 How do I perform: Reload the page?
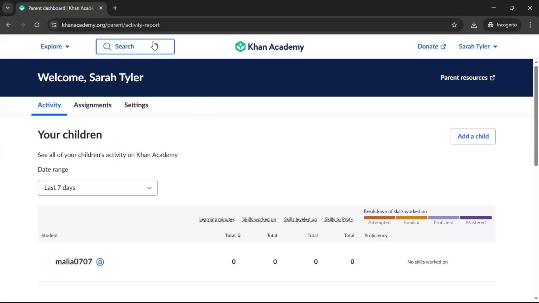point(37,25)
